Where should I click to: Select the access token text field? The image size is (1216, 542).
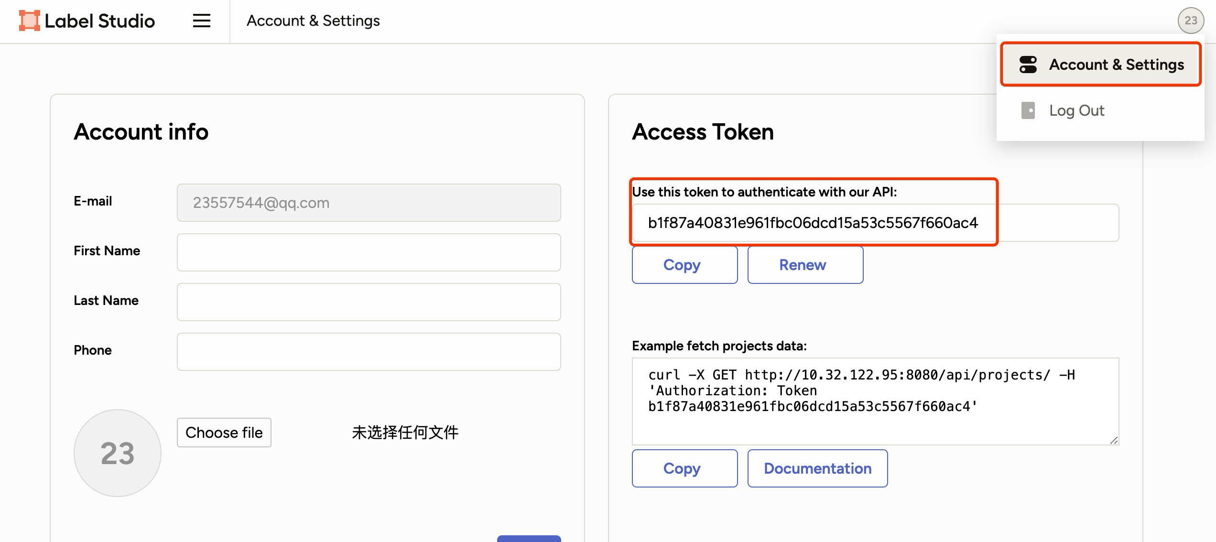point(875,223)
